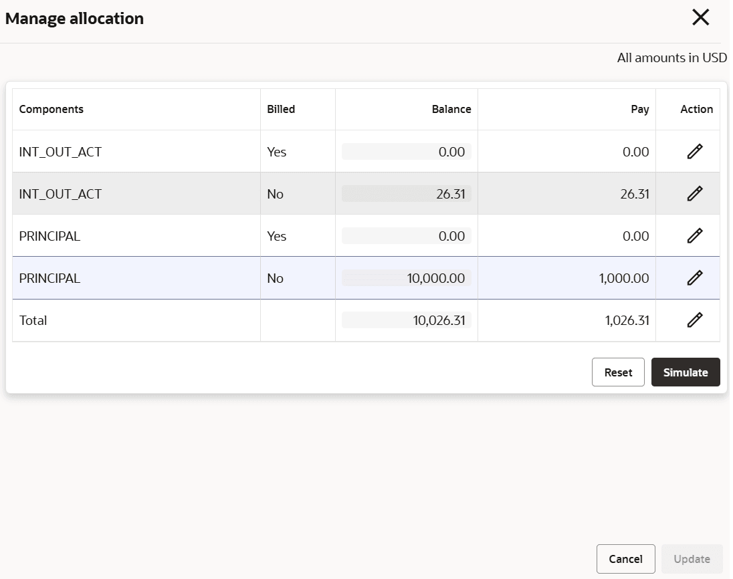Close the Manage allocation dialog

[x=700, y=17]
